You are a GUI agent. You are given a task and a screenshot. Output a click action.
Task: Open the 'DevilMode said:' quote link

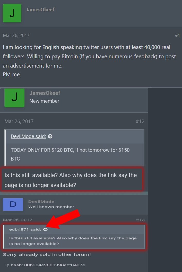click(28, 137)
